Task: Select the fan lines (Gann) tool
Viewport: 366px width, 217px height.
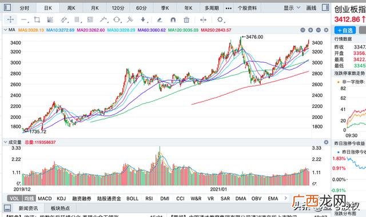Action: tap(50, 20)
